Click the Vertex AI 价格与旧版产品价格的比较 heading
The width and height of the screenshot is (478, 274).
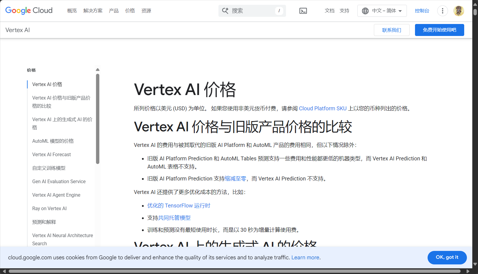(x=243, y=127)
